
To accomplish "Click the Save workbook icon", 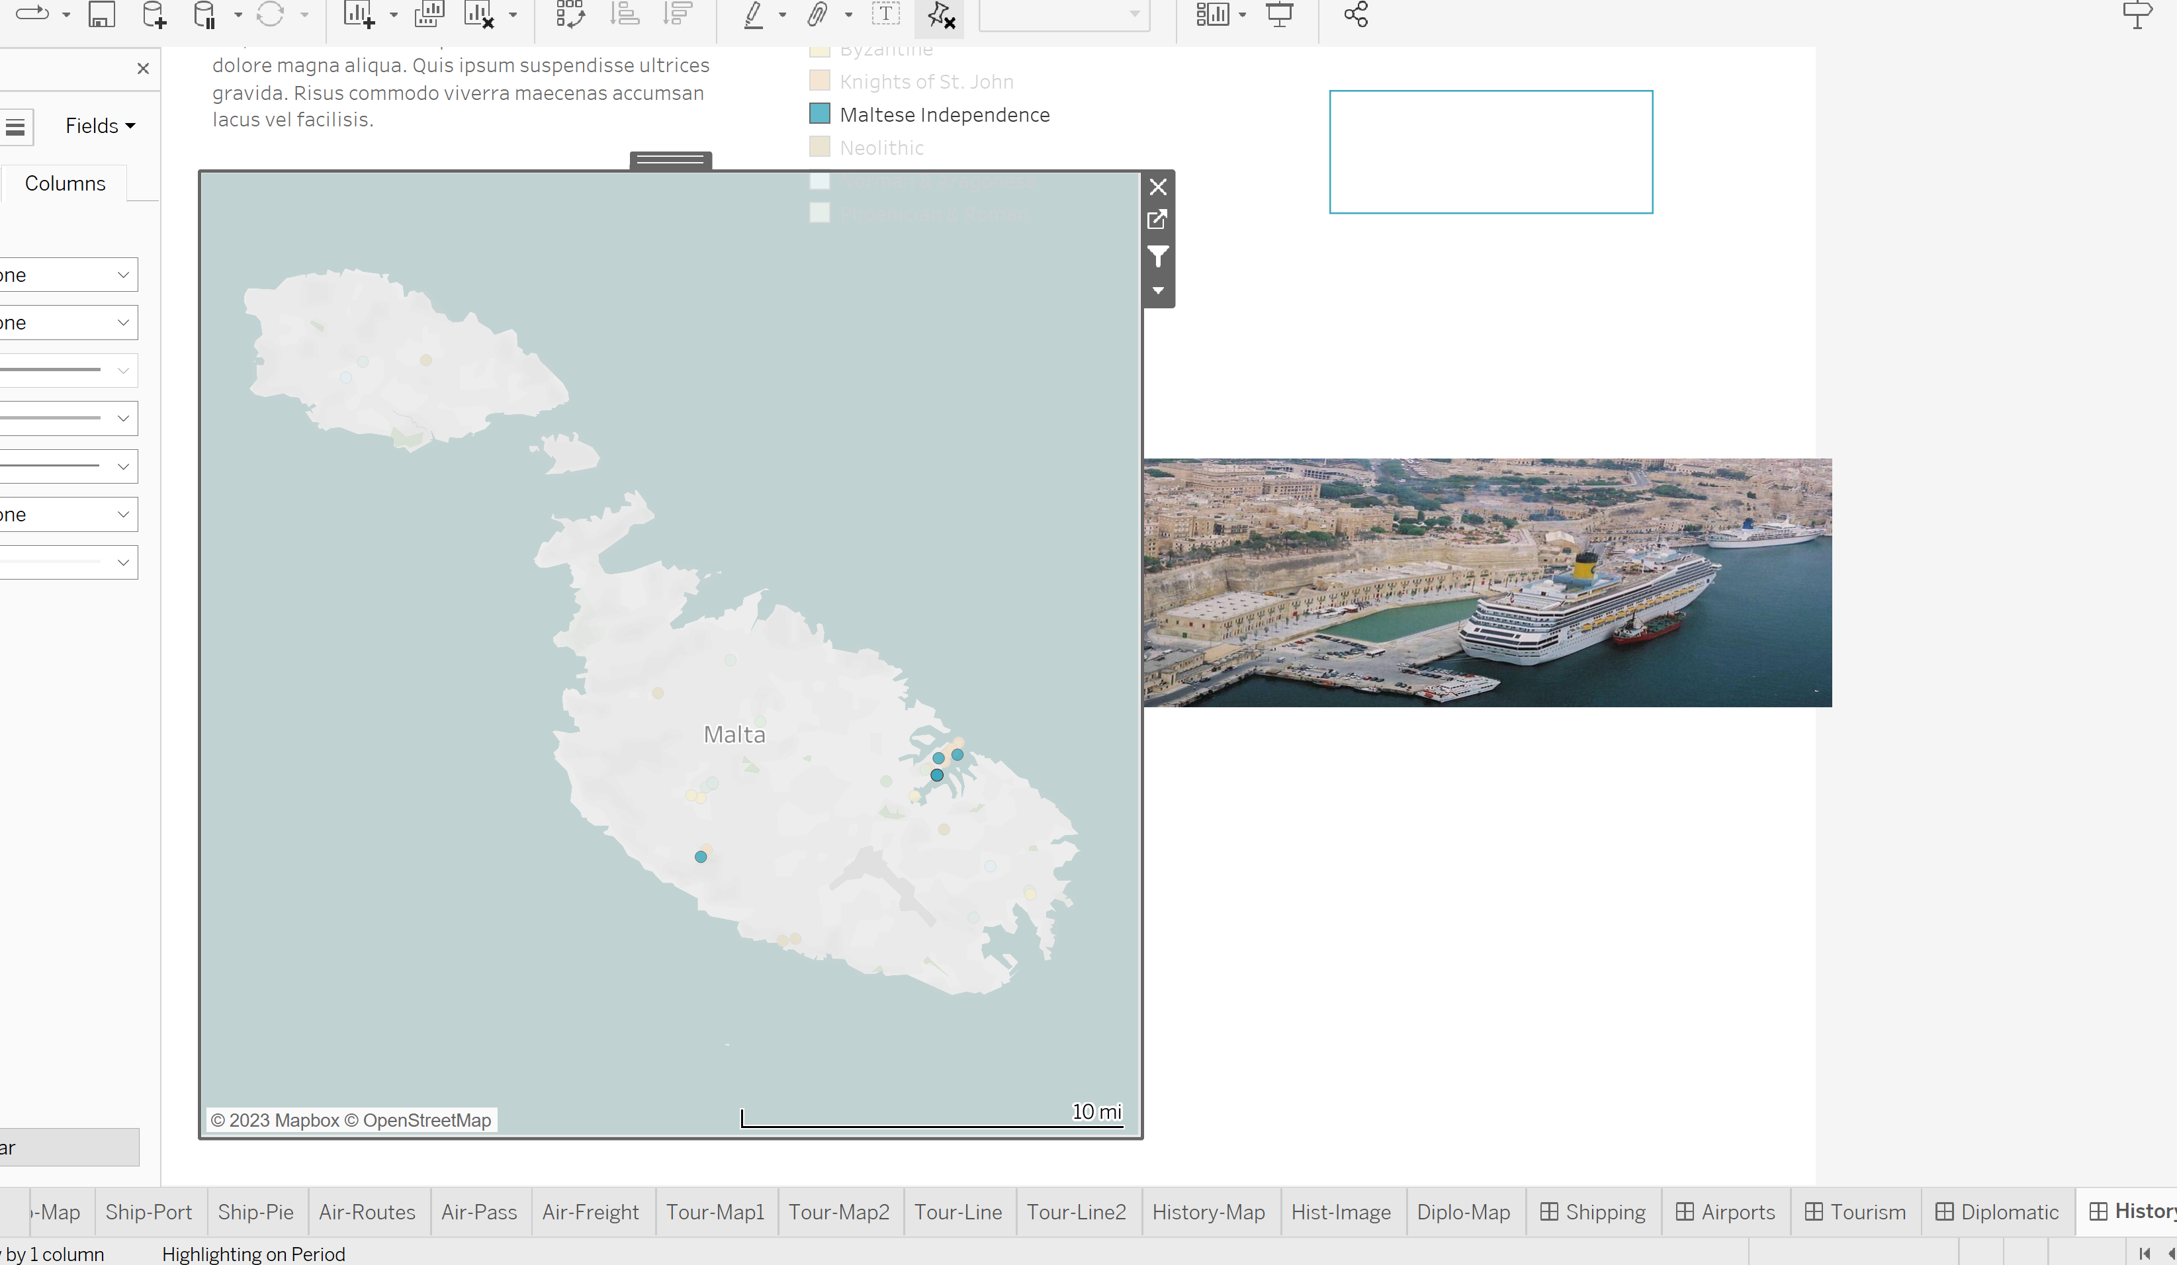I will (101, 15).
